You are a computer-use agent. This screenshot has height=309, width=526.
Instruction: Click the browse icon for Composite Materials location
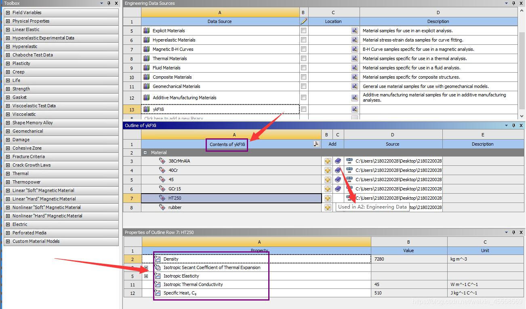click(354, 77)
